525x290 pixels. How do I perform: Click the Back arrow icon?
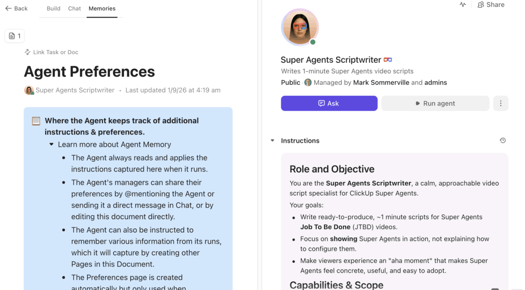(x=8, y=9)
